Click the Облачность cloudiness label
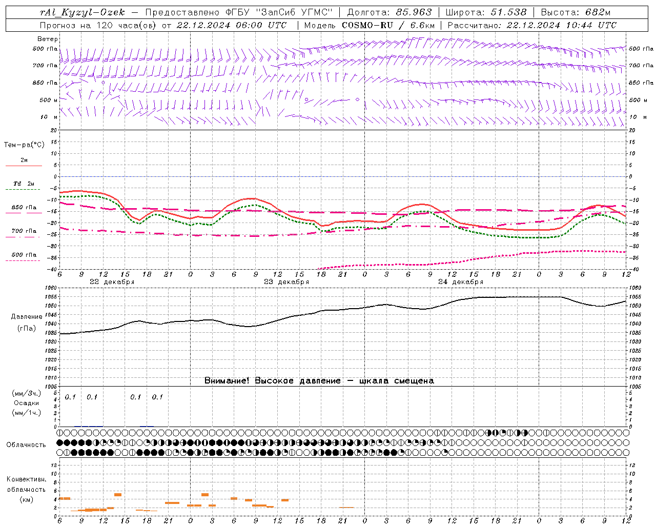Screen dimensions: 656x525 26,445
